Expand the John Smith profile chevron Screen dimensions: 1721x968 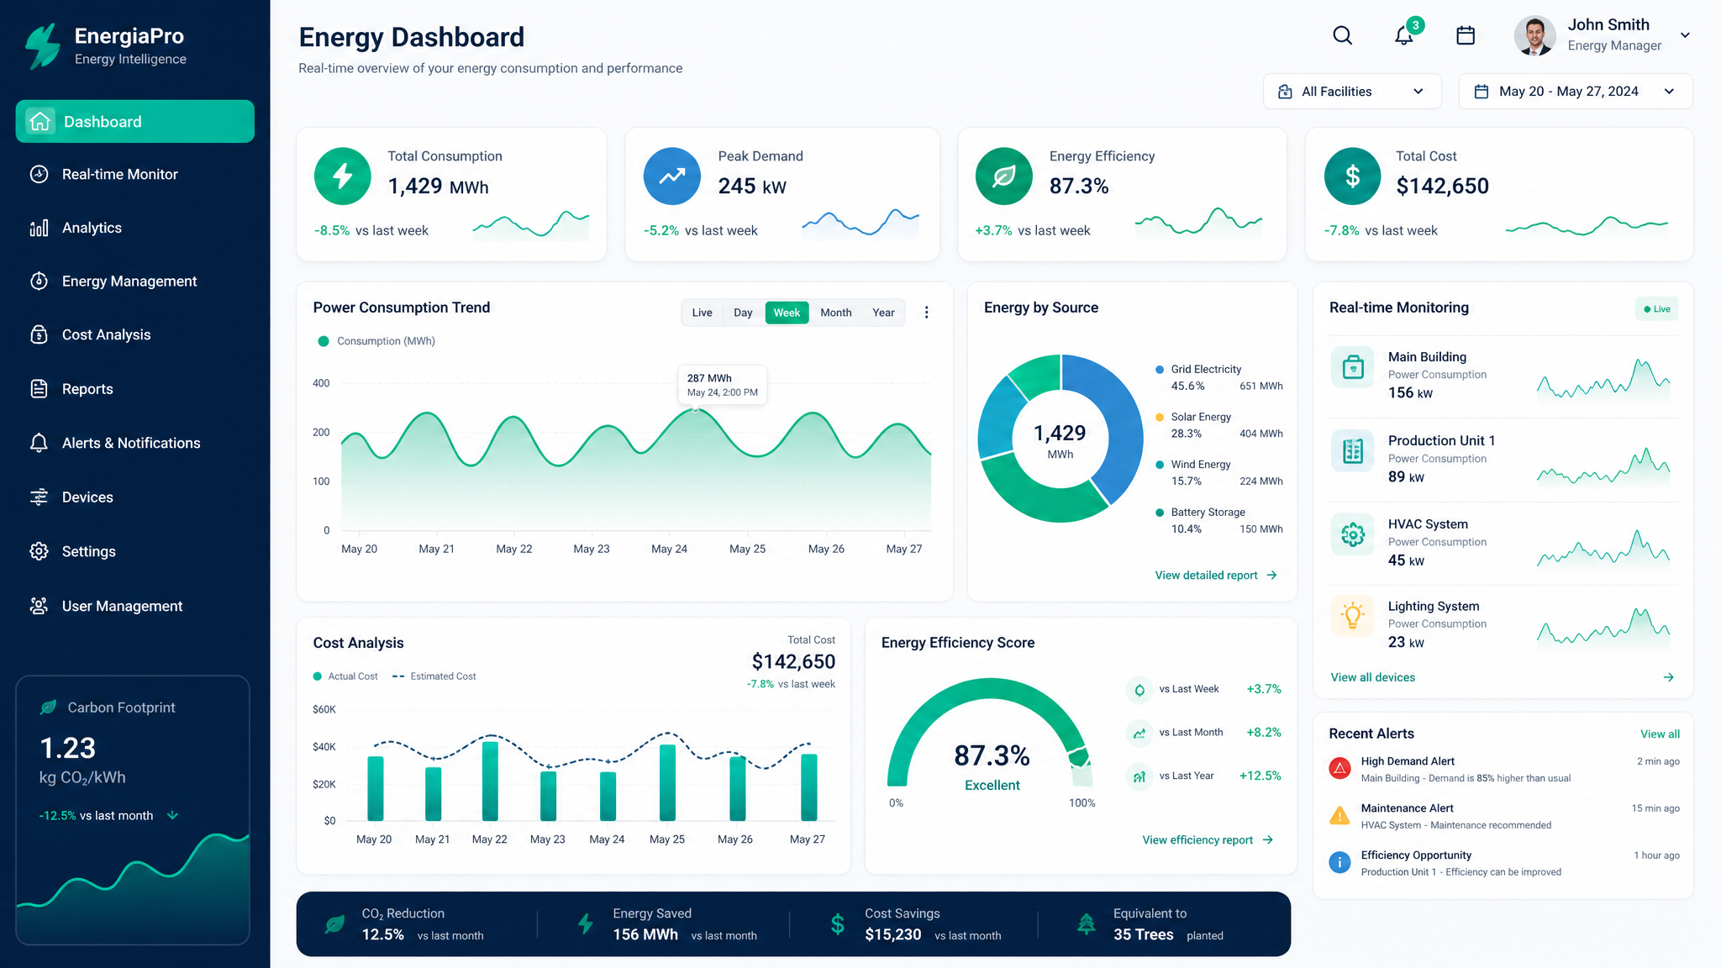coord(1685,35)
